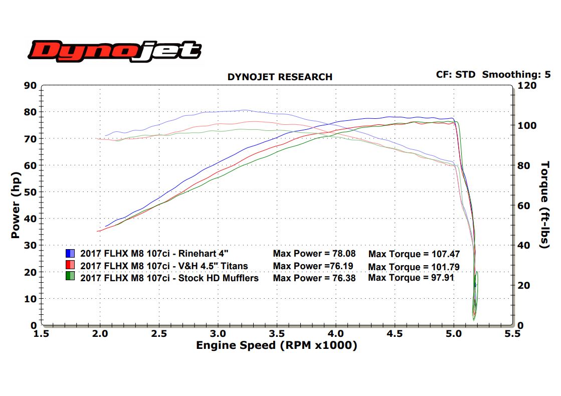Click the DYNOJET RESEARCH chart title
This screenshot has width=561, height=396.
pyautogui.click(x=280, y=77)
